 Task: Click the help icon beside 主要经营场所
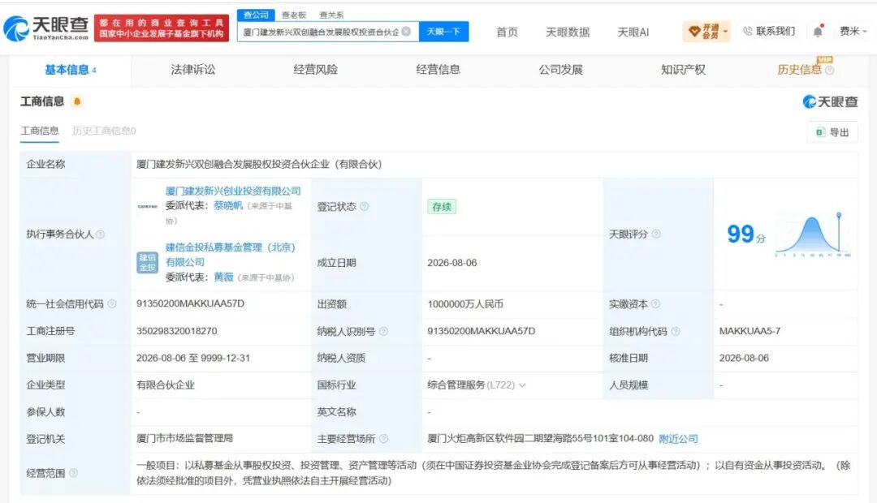point(383,439)
